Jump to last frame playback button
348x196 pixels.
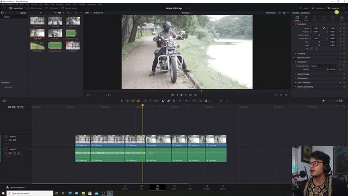coord(190,95)
